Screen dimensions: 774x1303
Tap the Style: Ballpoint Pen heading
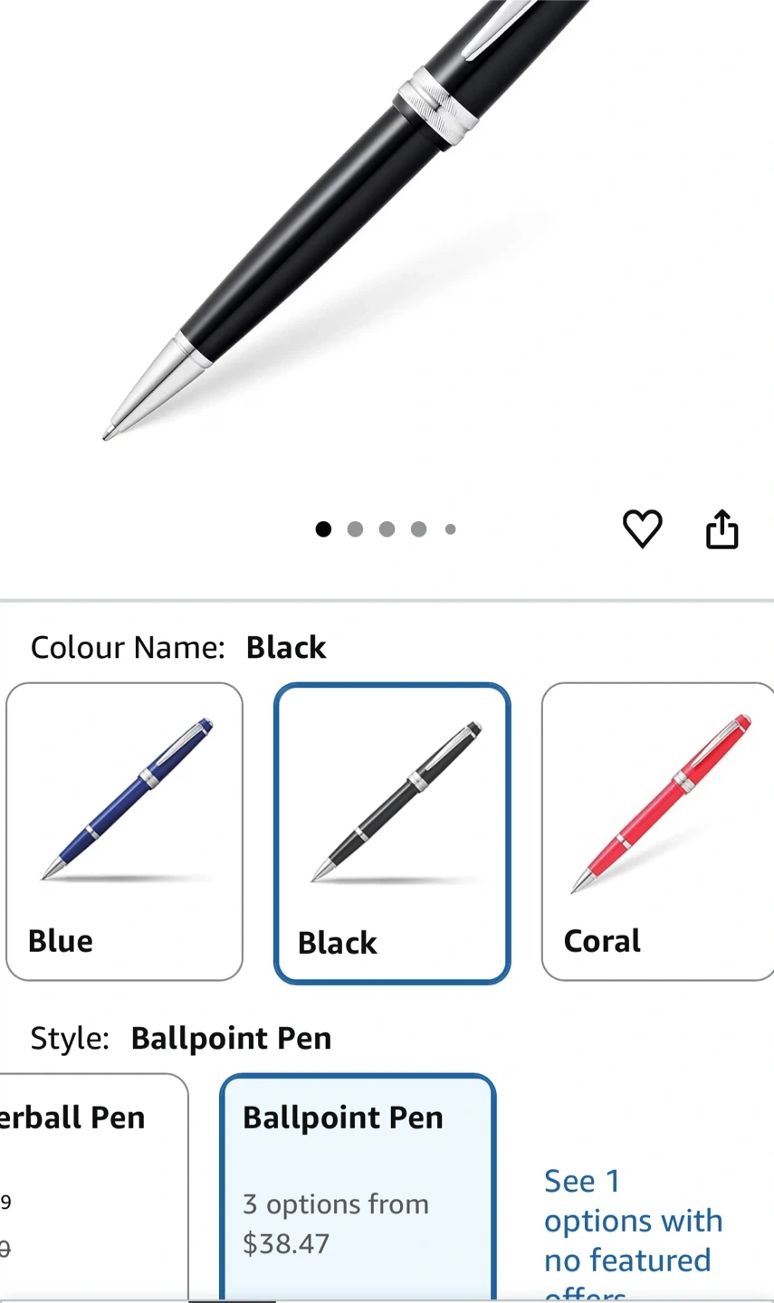(x=181, y=1038)
